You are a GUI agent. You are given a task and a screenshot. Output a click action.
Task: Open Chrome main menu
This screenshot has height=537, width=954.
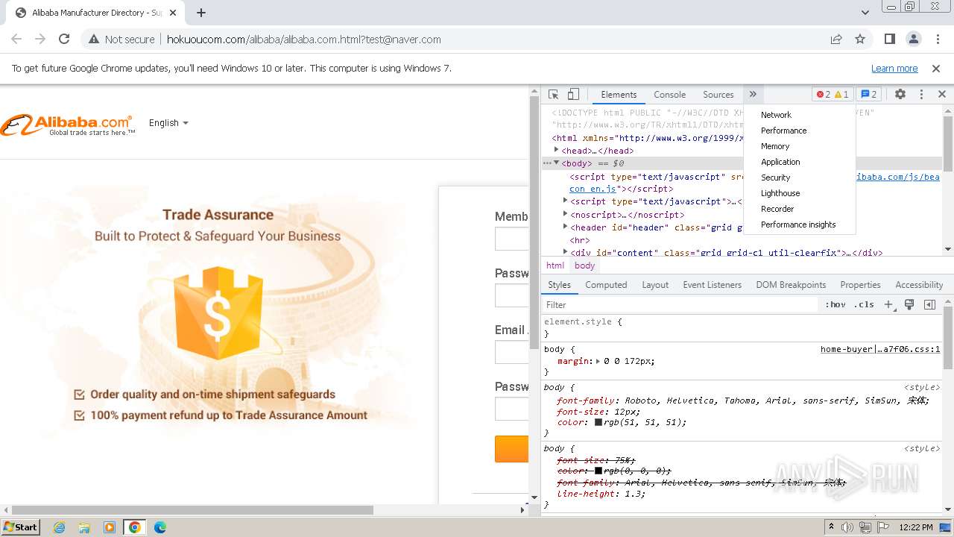[x=937, y=40]
